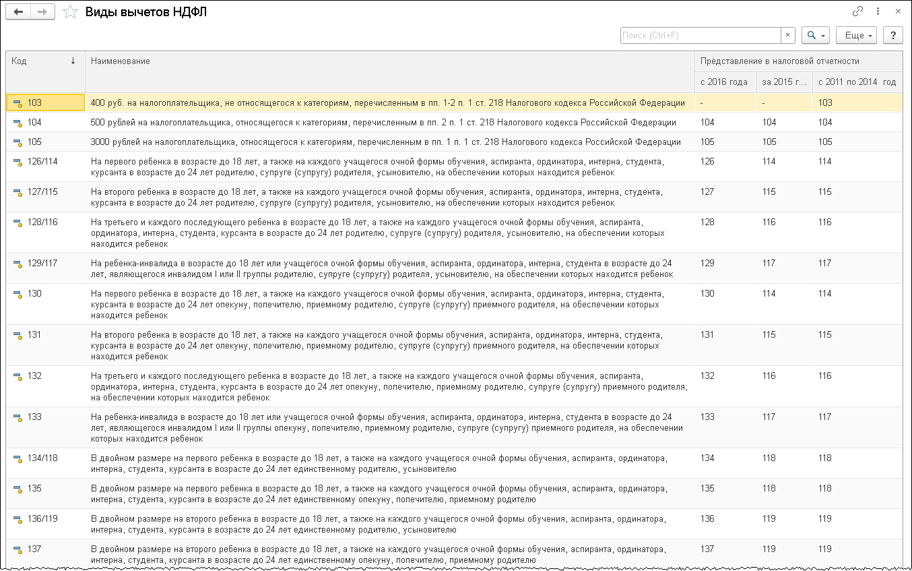912x571 pixels.
Task: Select the row icon for code 134/118
Action: [x=18, y=458]
